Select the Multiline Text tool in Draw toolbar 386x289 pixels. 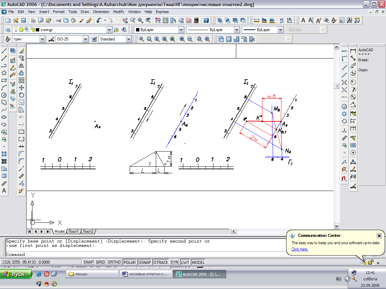(x=4, y=191)
